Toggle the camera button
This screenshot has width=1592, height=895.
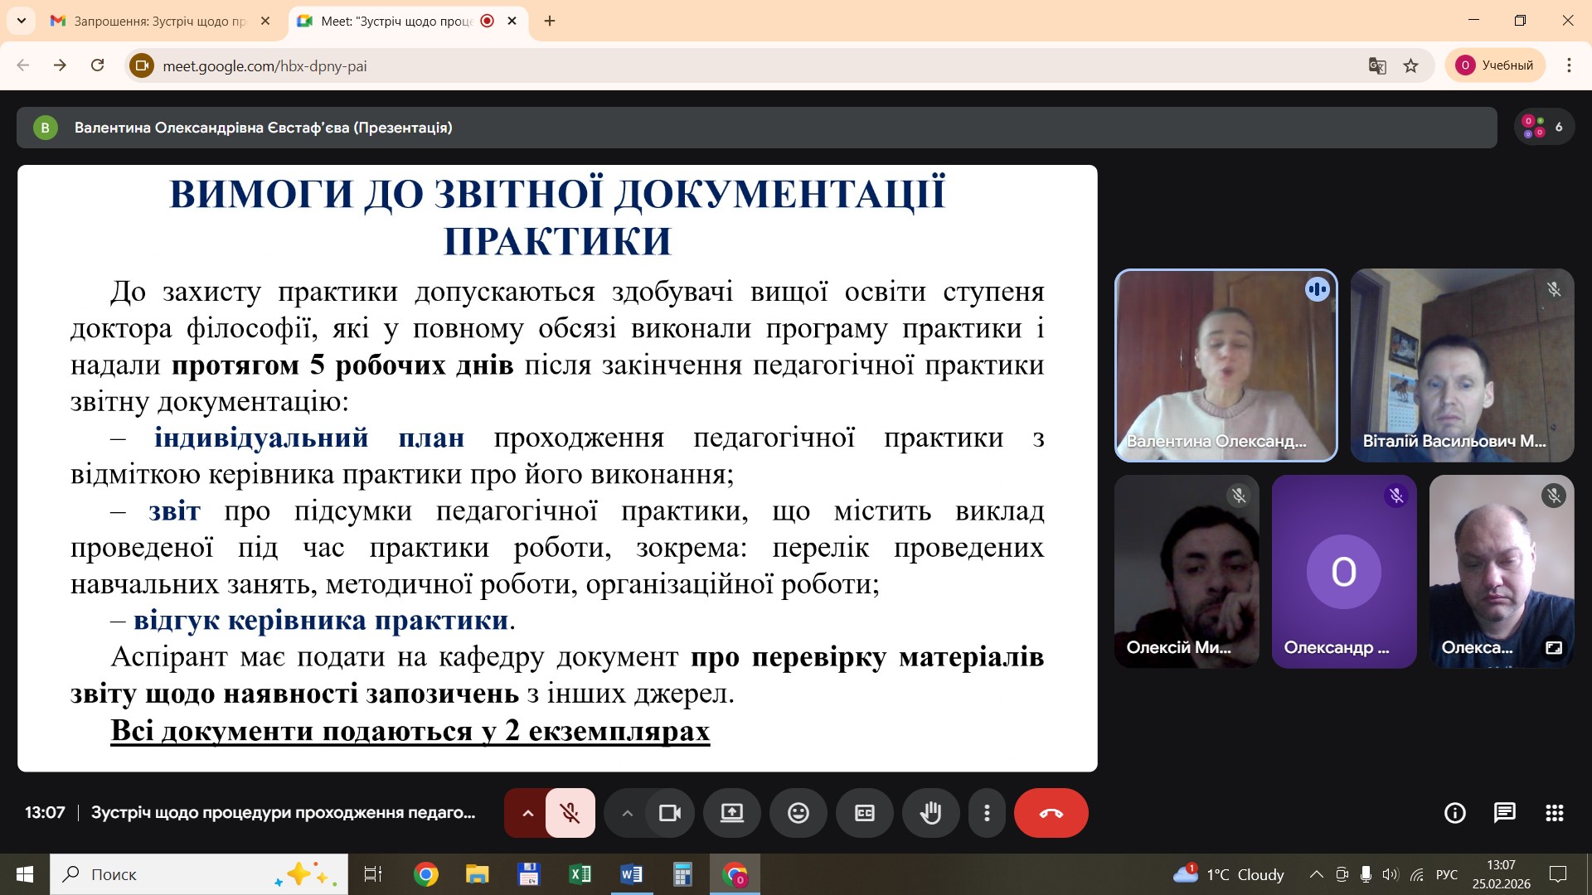(669, 813)
